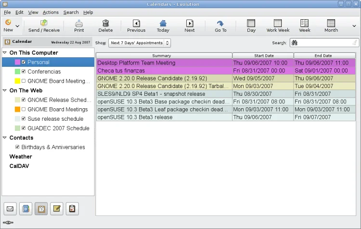Switch to Work Week view

[x=278, y=23]
